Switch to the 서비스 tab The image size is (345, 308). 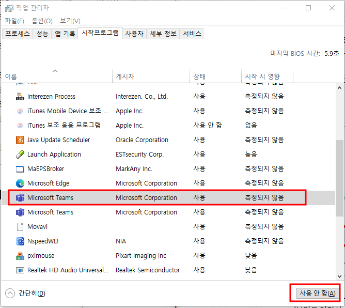[x=192, y=34]
